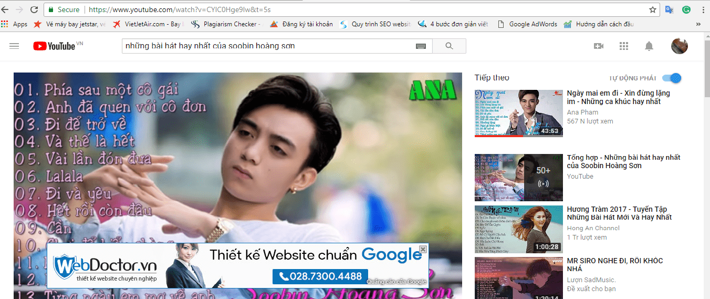
Task: Open the Lượn SadMusic channel name
Action: 591,280
